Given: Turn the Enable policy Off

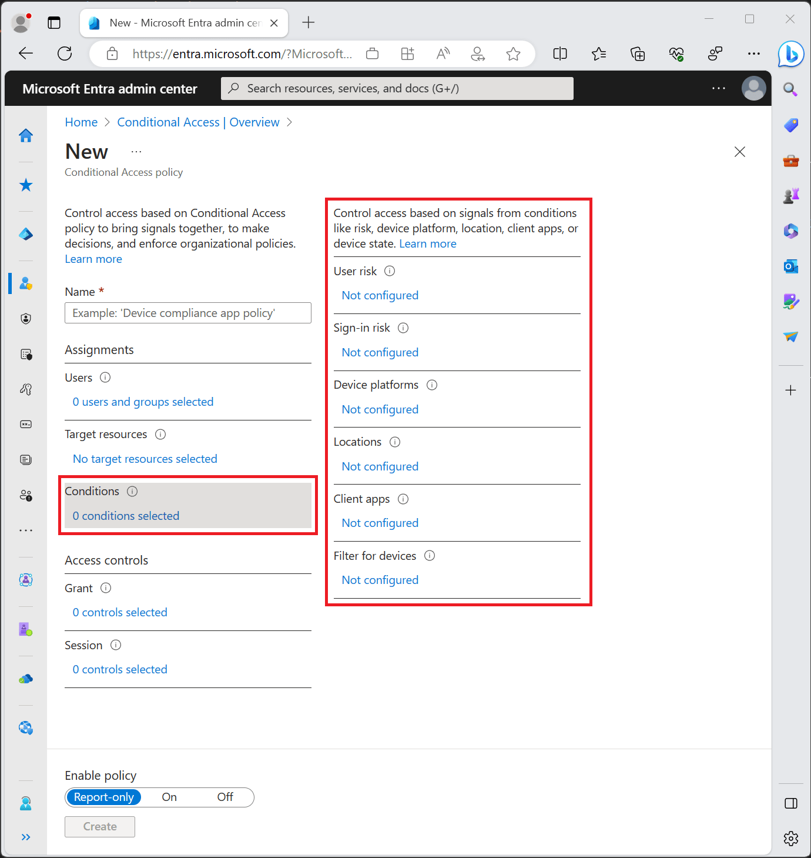Looking at the screenshot, I should [224, 797].
